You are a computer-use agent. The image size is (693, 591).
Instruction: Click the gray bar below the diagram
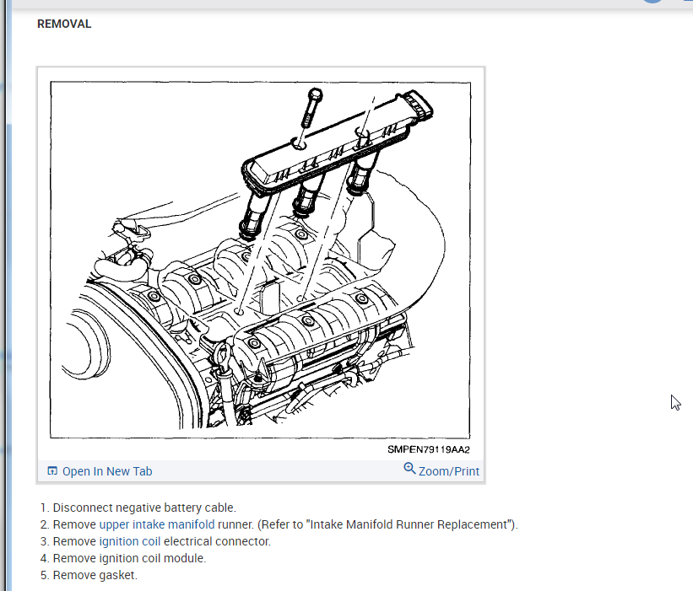pyautogui.click(x=262, y=471)
